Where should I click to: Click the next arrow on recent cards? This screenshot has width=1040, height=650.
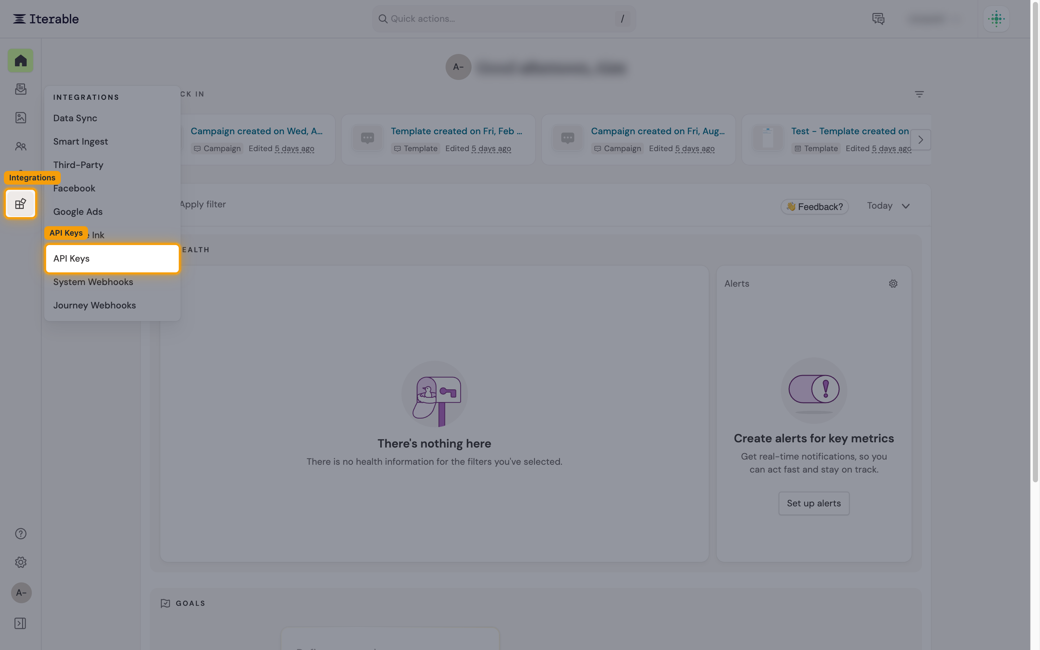920,140
